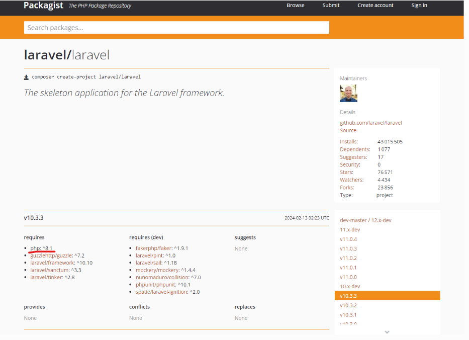This screenshot has height=340, width=469.
Task: Open laravel/tinker package link
Action: (x=46, y=278)
